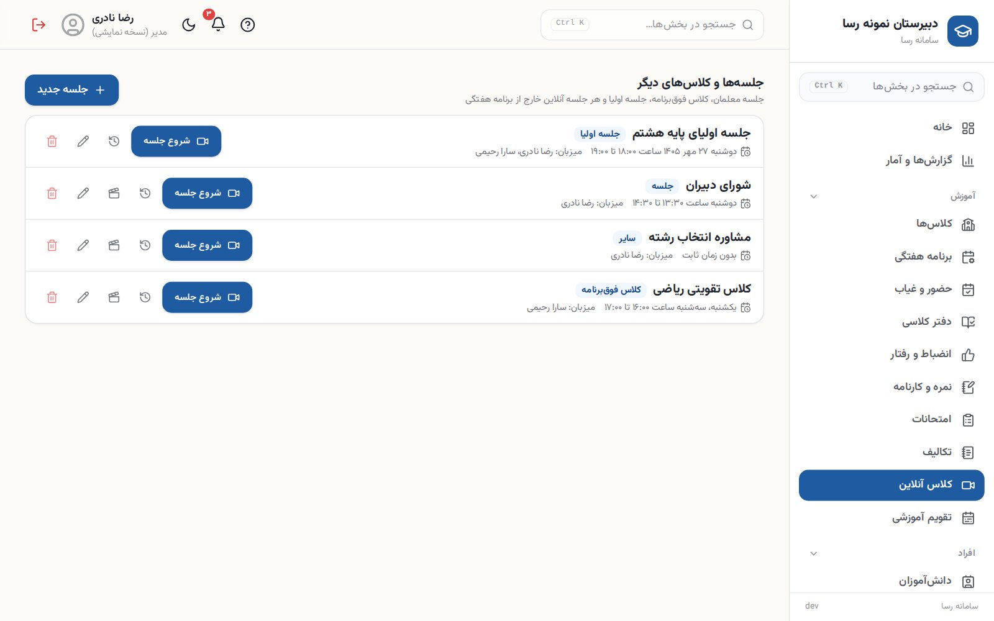Image resolution: width=994 pixels, height=621 pixels.
Task: Open گزارش‌ها و آمار in sidebar
Action: tap(891, 161)
